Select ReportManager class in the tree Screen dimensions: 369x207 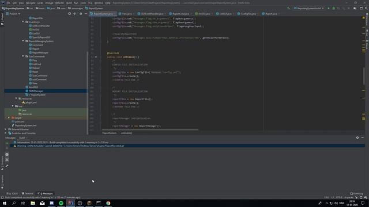point(40,52)
